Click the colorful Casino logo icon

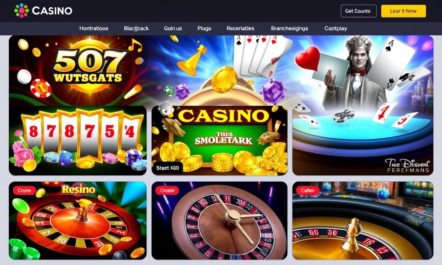[21, 11]
